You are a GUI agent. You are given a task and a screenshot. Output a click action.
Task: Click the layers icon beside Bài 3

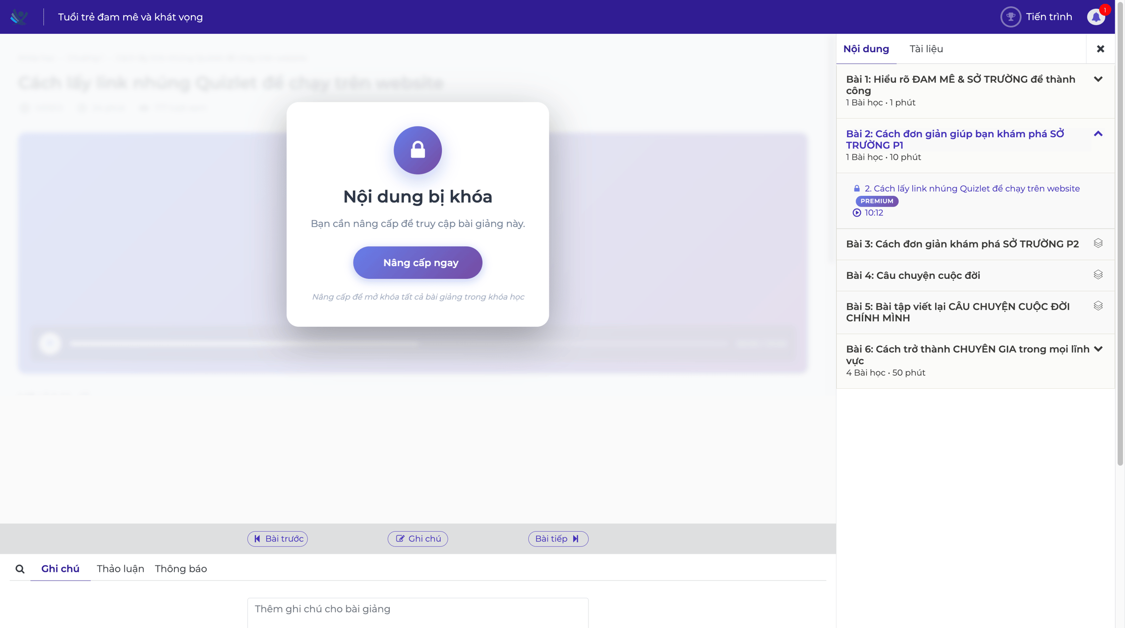click(1098, 243)
